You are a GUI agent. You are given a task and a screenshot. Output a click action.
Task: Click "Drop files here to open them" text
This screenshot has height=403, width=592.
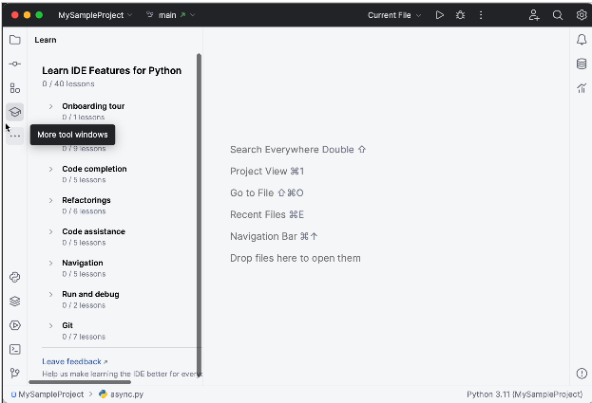296,258
